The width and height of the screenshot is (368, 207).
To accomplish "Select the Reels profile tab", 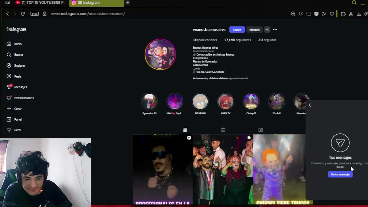I will [223, 130].
